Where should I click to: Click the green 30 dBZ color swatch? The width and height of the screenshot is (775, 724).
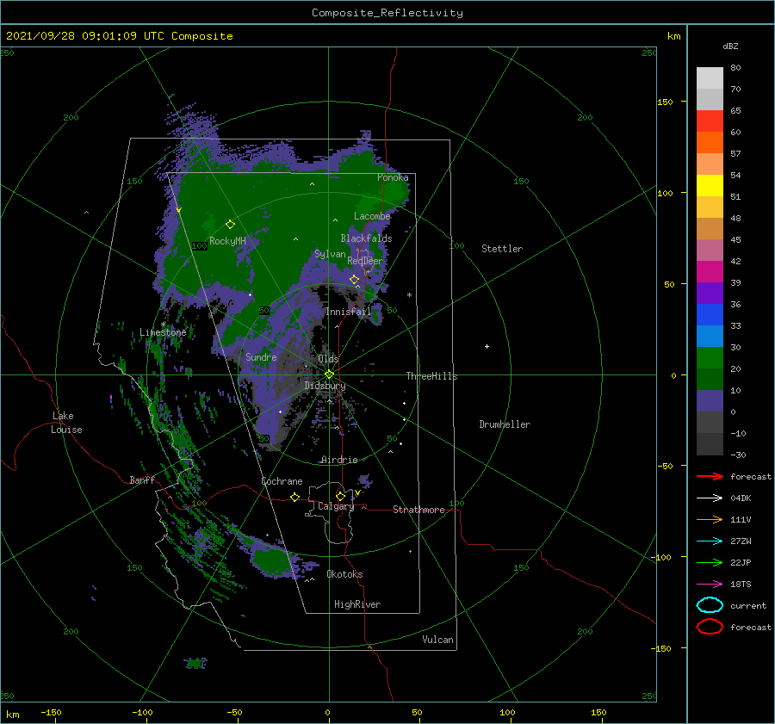click(710, 357)
